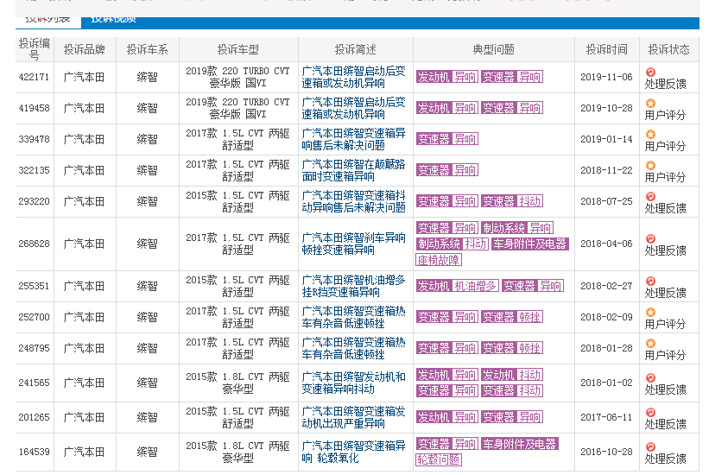Click 典型问题 column header
The width and height of the screenshot is (709, 475).
[493, 49]
